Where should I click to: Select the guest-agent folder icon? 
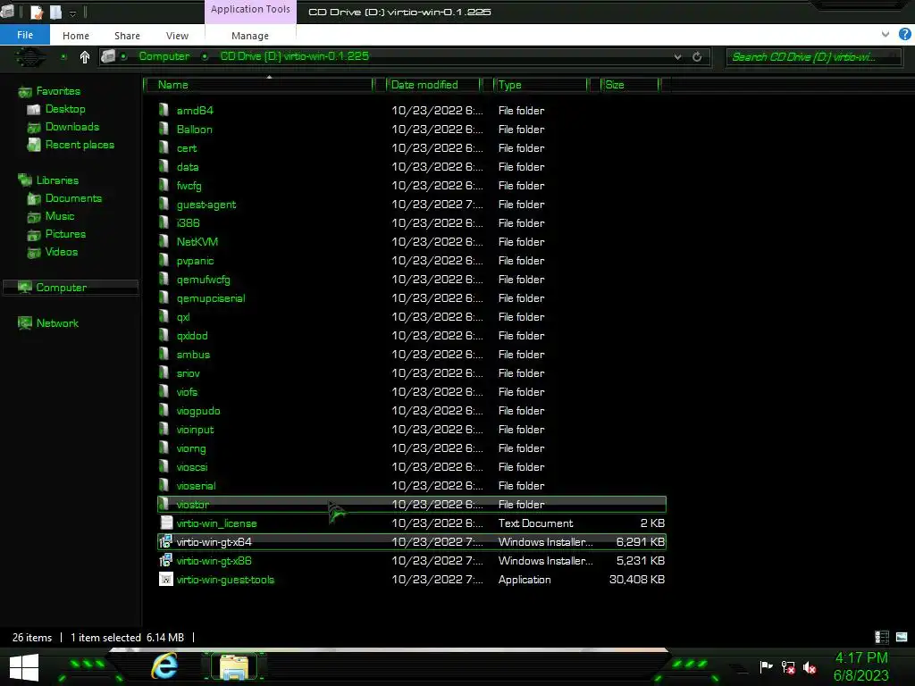[164, 204]
